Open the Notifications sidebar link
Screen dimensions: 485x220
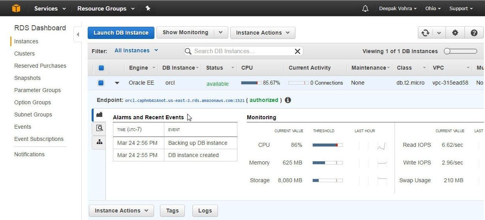click(29, 154)
